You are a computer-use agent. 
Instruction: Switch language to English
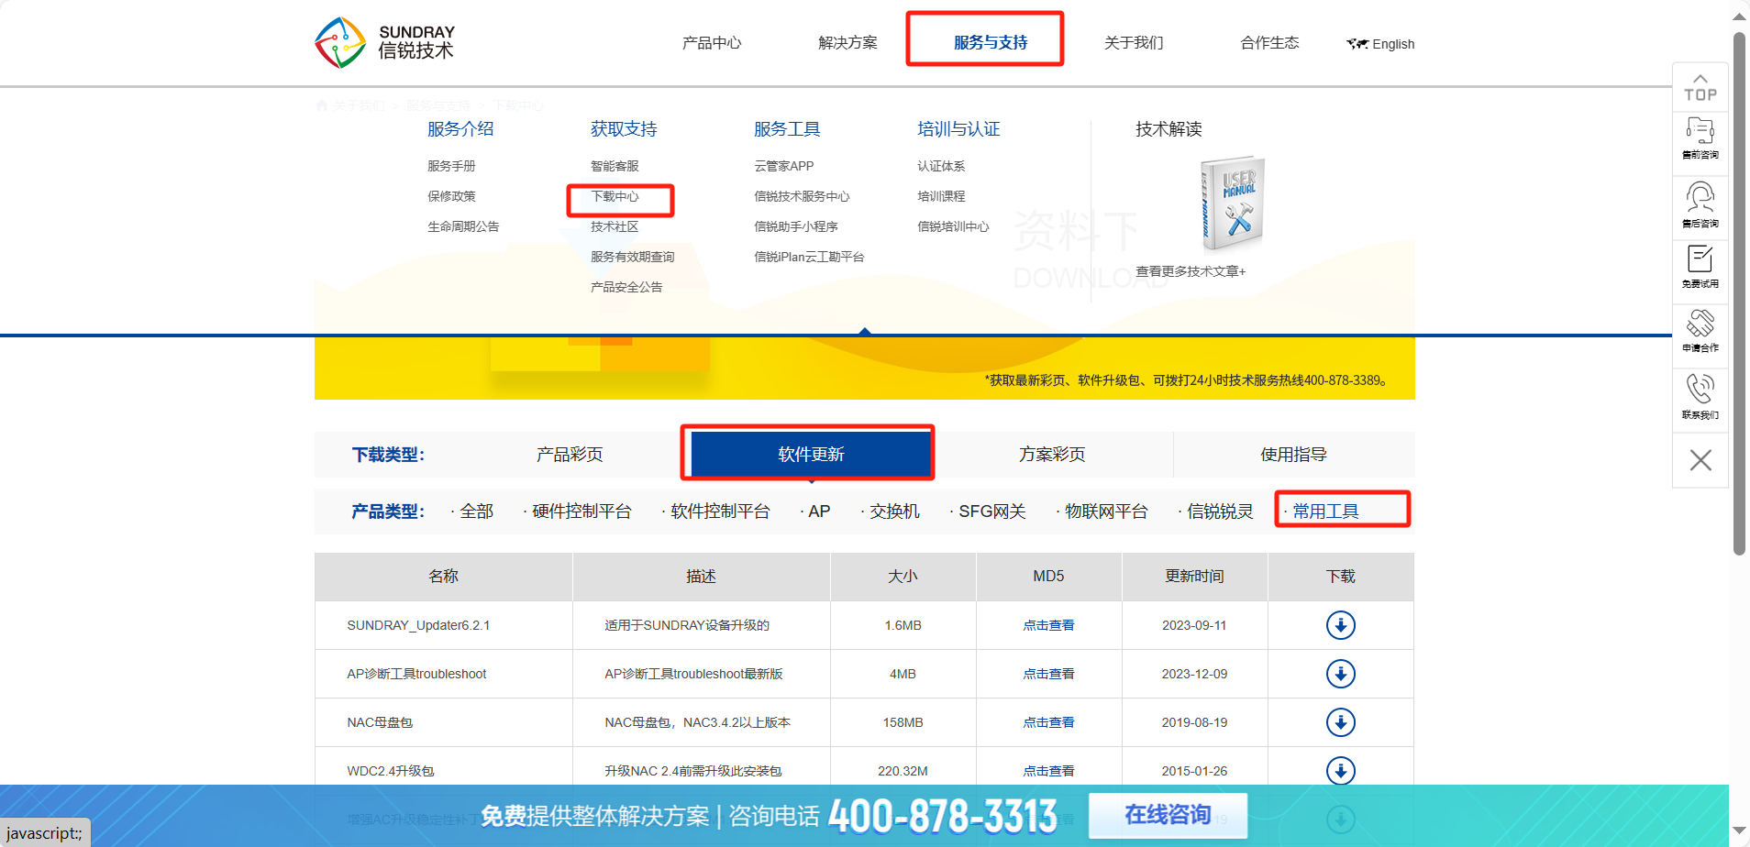[1380, 44]
